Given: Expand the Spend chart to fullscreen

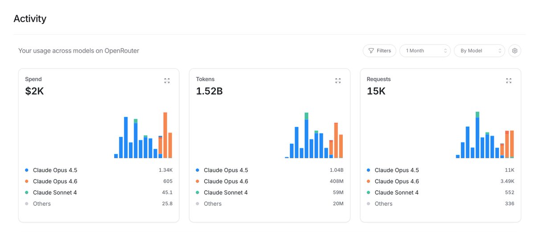Looking at the screenshot, I should click(167, 80).
